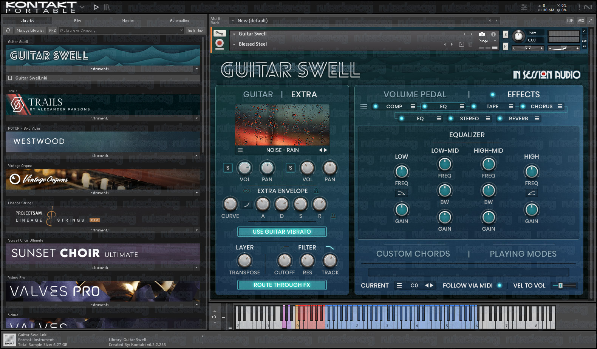
Task: Open Kontakt settings sliders icon in top bar
Action: tap(524, 7)
